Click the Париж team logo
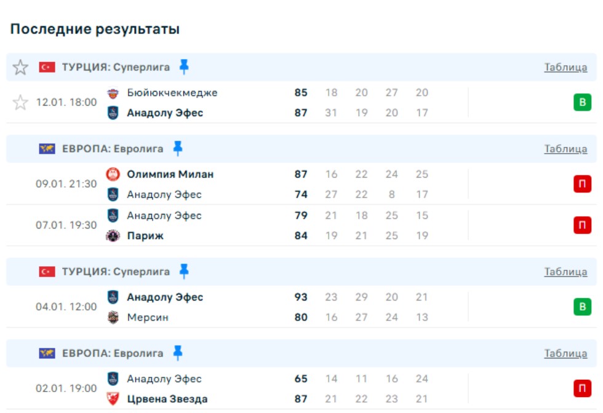This screenshot has height=413, width=603. (x=113, y=236)
